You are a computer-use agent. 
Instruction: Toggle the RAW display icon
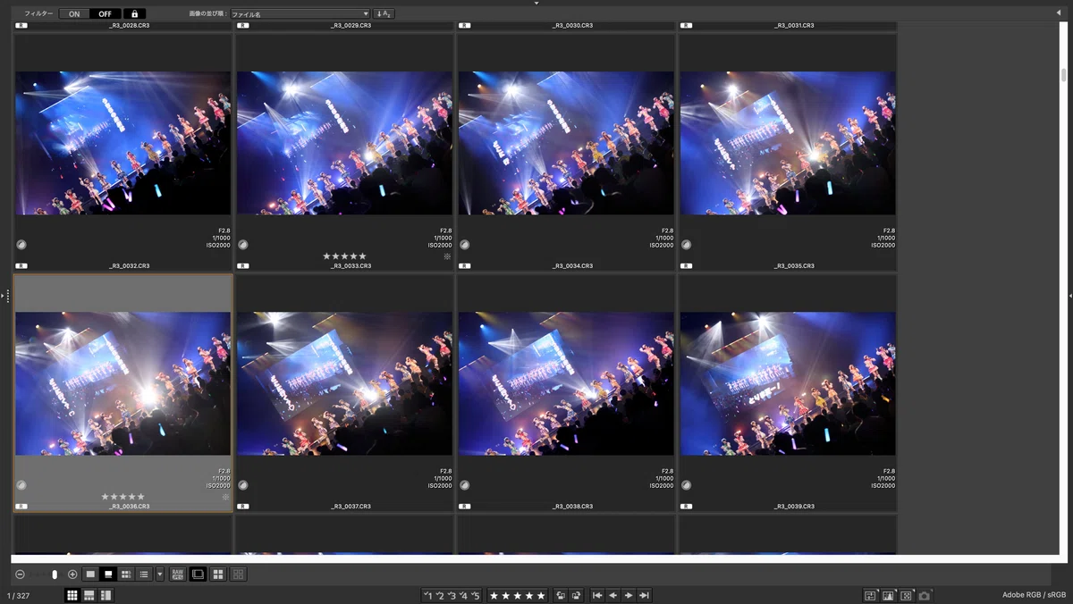pyautogui.click(x=178, y=575)
